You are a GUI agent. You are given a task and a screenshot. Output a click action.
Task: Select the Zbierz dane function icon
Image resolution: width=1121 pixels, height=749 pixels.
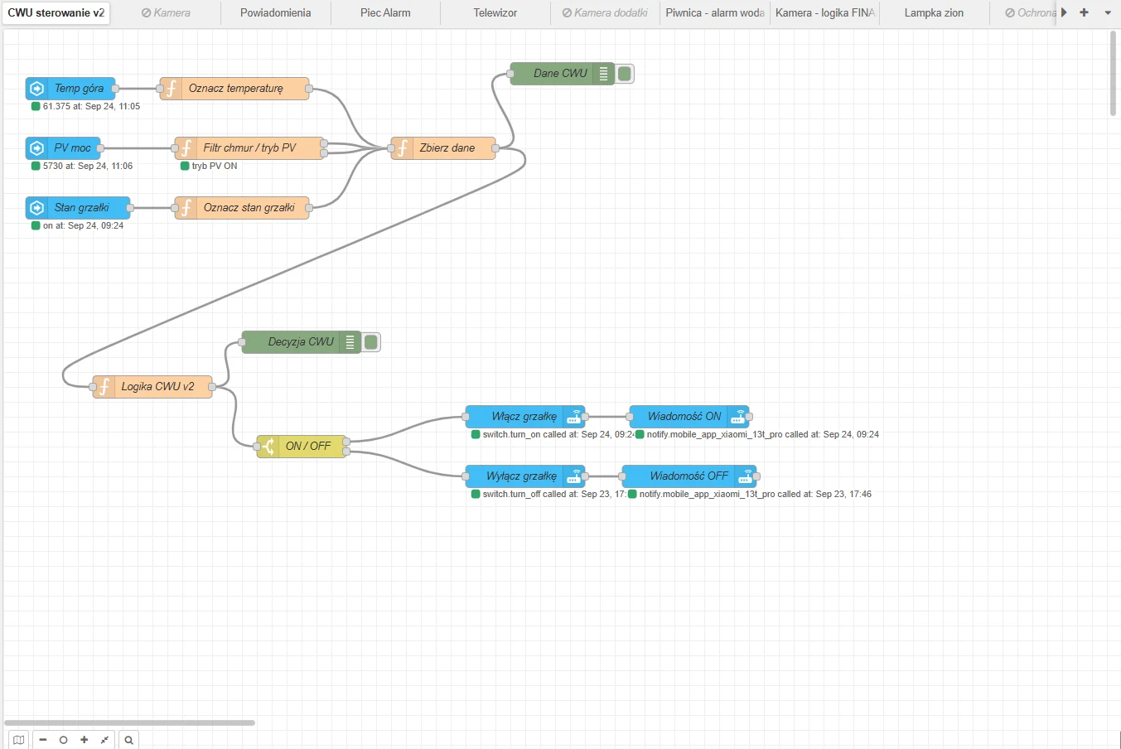pyautogui.click(x=402, y=148)
